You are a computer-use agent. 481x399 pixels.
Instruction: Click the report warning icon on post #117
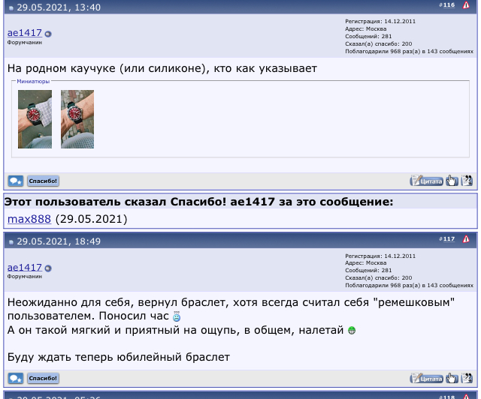click(466, 239)
